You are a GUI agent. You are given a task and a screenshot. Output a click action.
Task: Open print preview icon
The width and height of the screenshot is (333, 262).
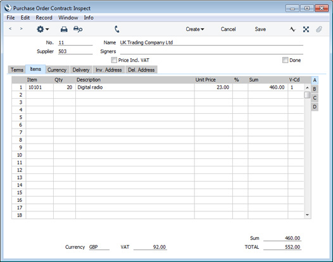(78, 29)
